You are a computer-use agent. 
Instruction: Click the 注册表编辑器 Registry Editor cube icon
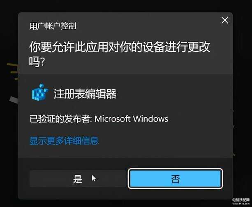tap(40, 92)
